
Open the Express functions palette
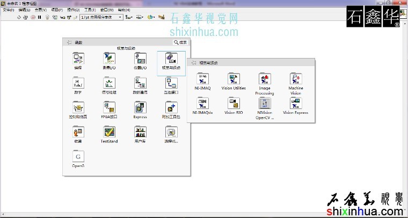click(x=140, y=108)
